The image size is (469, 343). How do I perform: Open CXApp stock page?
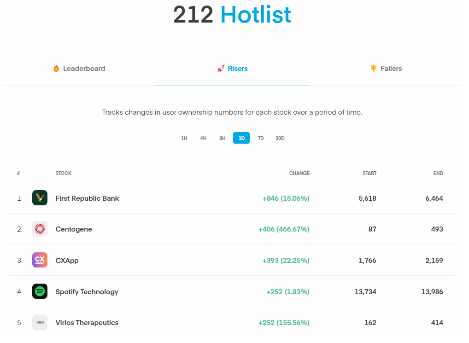67,261
